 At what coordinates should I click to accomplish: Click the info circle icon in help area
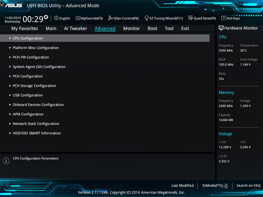tap(6, 161)
